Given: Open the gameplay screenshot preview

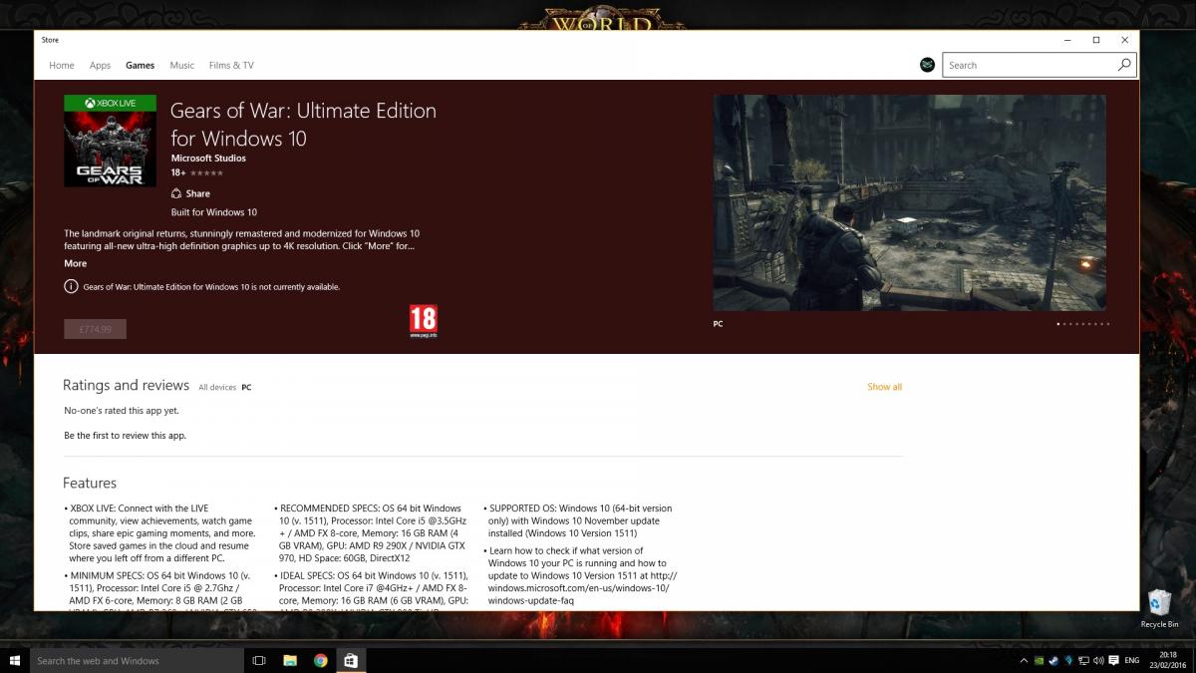Looking at the screenshot, I should click(909, 202).
